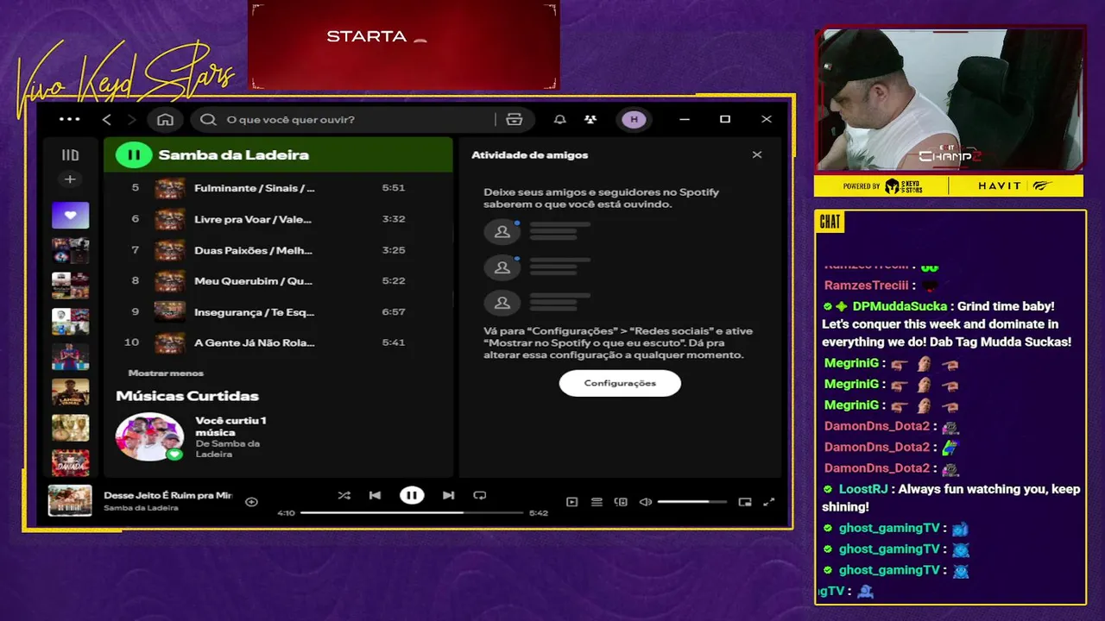Add current song to Liked with plus-circle
This screenshot has height=621, width=1105.
251,502
